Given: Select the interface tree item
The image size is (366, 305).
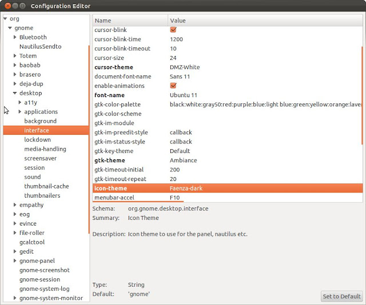Looking at the screenshot, I should pos(46,130).
